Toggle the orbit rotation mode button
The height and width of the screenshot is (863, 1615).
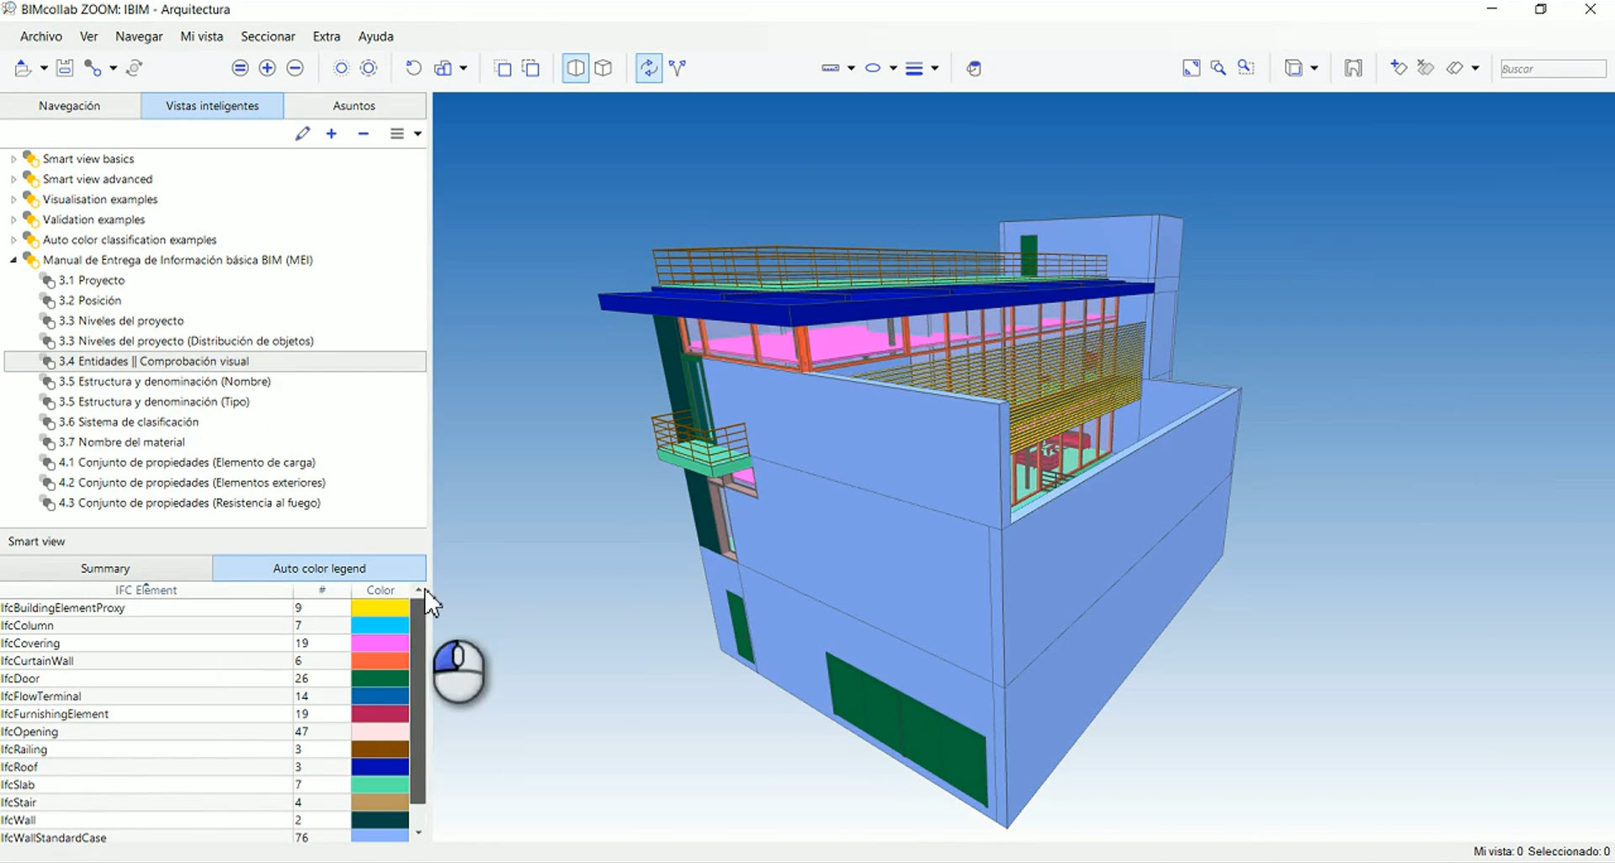649,68
